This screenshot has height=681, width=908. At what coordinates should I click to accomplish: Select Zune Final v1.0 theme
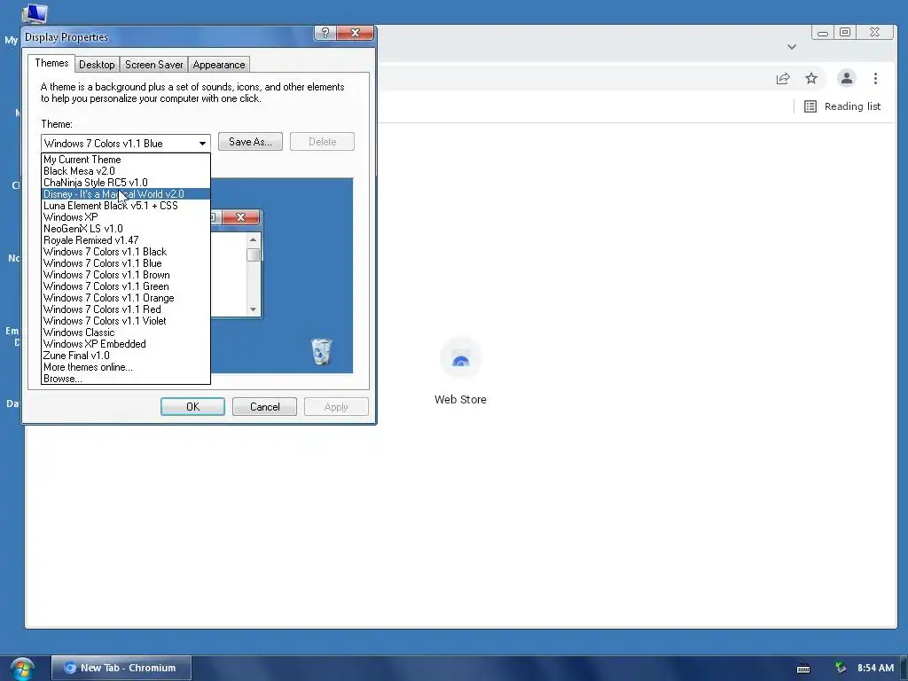point(126,356)
